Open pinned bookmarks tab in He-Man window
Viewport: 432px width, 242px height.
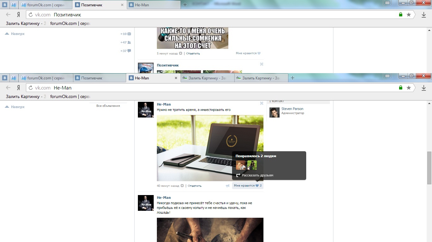click(x=14, y=78)
